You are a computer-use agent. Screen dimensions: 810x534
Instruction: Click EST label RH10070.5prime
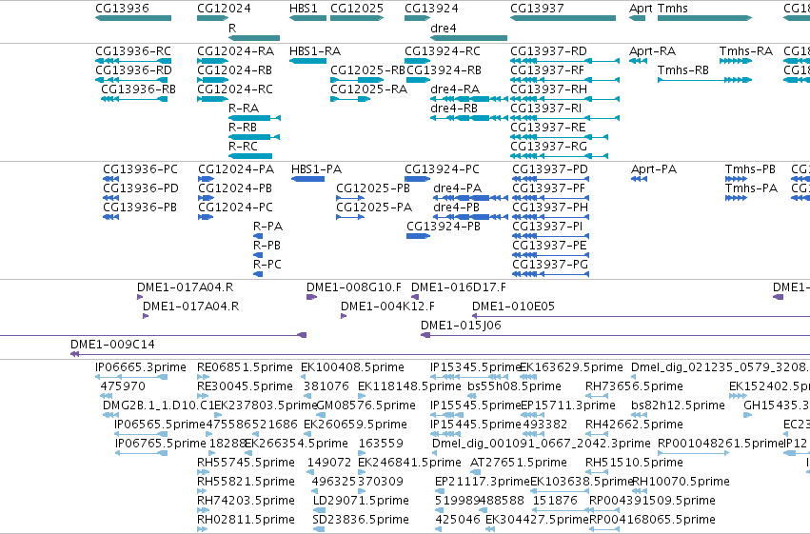click(681, 482)
